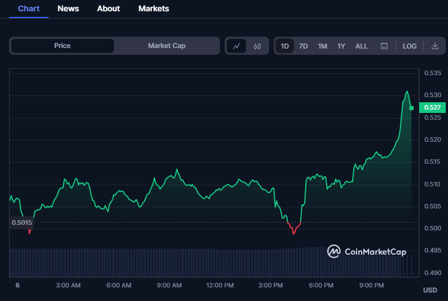448x301 pixels.
Task: Switch to candlestick chart icon
Action: [x=257, y=46]
